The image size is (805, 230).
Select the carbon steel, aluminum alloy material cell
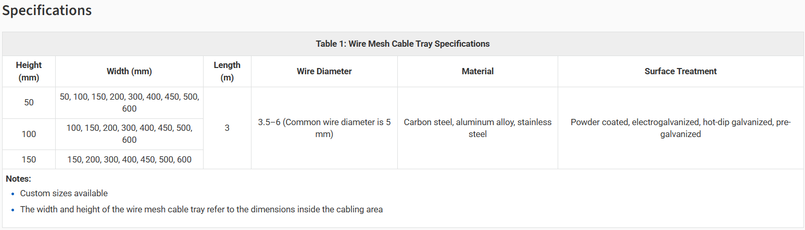(477, 128)
